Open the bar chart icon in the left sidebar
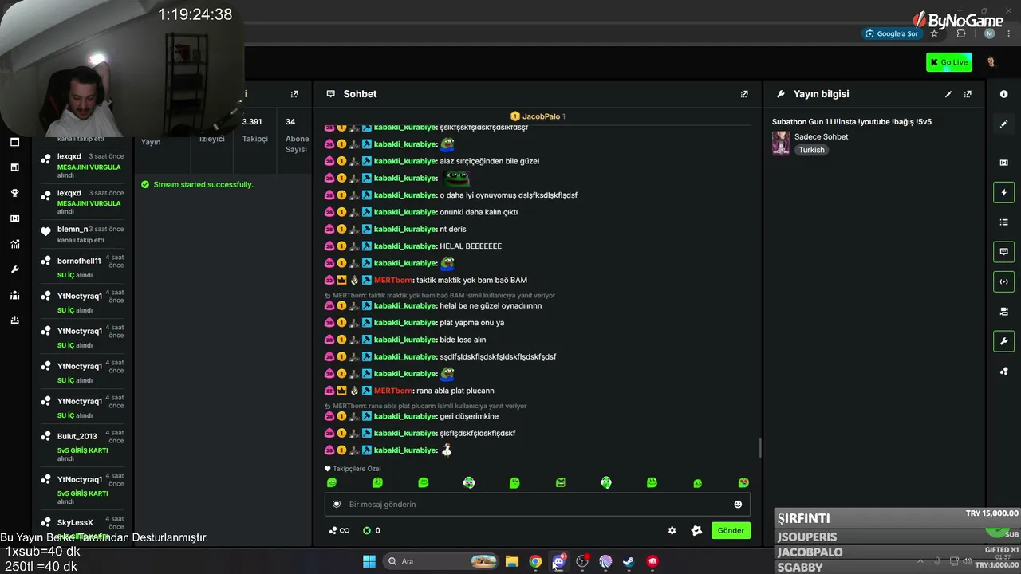 click(x=14, y=167)
